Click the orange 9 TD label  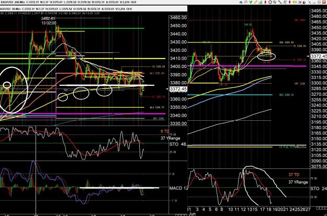165,132
